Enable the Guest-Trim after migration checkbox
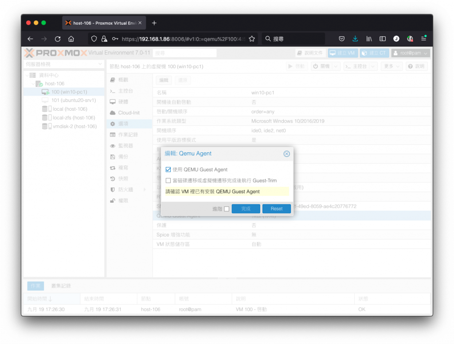Viewport: 454px width, 344px height. click(168, 180)
